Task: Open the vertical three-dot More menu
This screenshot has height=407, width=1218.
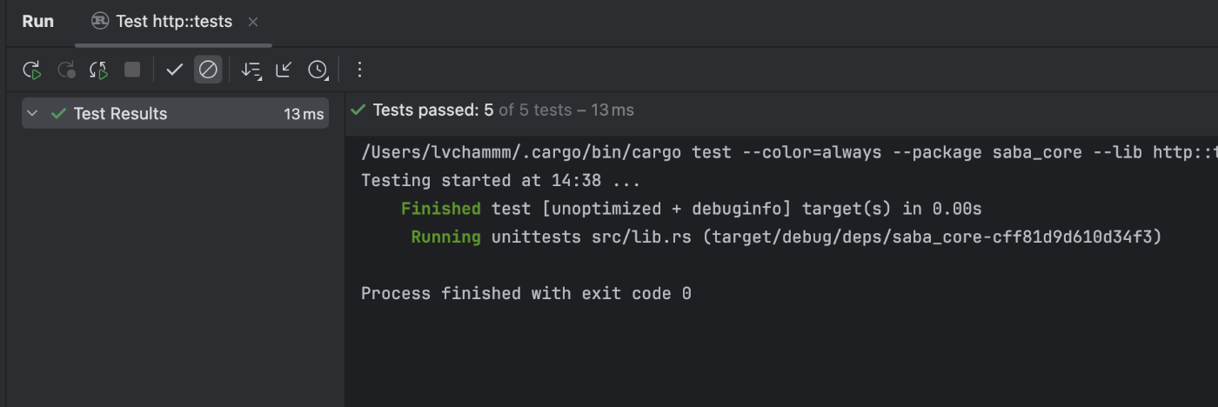Action: [360, 70]
